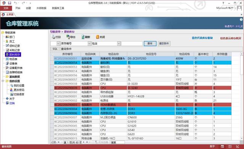
Task: Click the SQL button
Action: (x=55, y=49)
